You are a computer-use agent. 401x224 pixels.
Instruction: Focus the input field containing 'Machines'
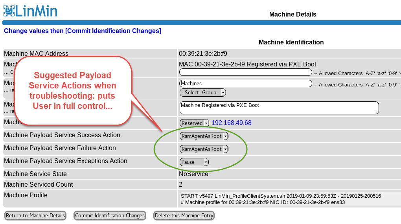[245, 84]
